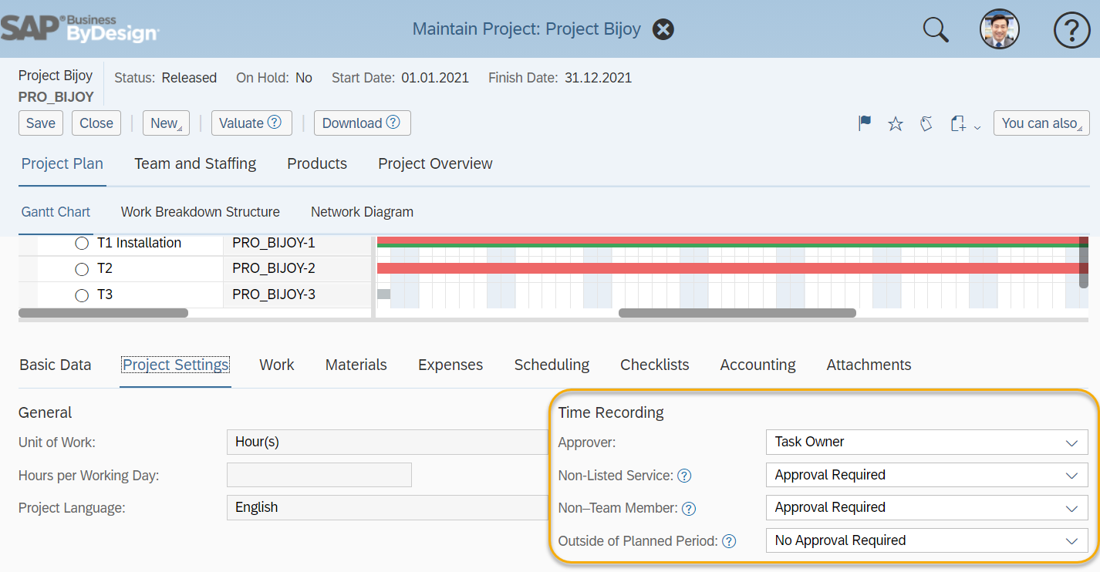Viewport: 1100px width, 572px height.
Task: Click the PRO_BIJOY-2 task ID cell
Action: tap(297, 269)
